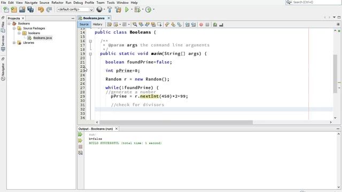The height and width of the screenshot is (192, 342).
Task: Open dropdown arrow next to Profile Project
Action: coord(153,10)
